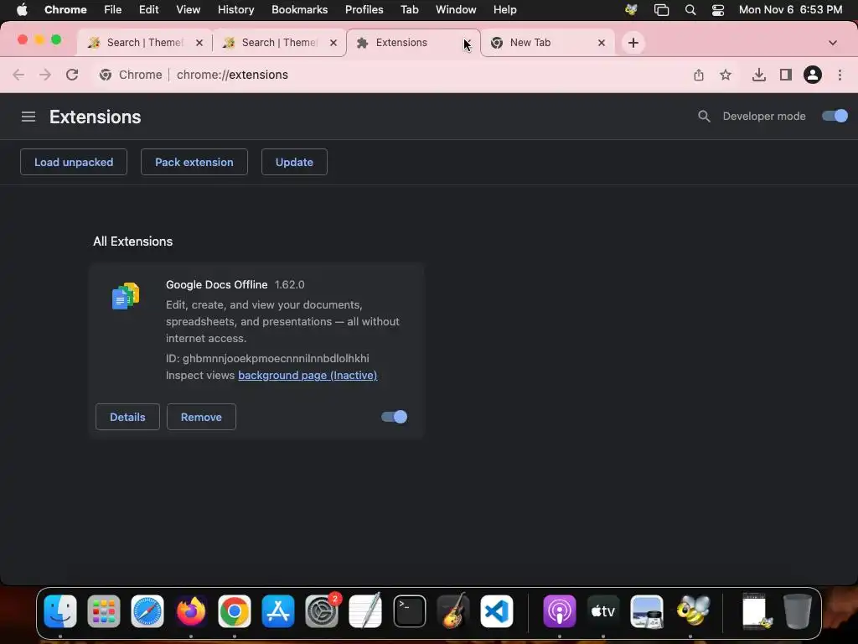This screenshot has width=858, height=644.
Task: Click the Update extensions button
Action: pyautogui.click(x=294, y=162)
